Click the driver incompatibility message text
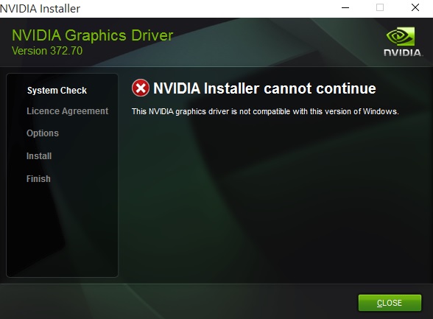The height and width of the screenshot is (319, 433). pos(265,111)
